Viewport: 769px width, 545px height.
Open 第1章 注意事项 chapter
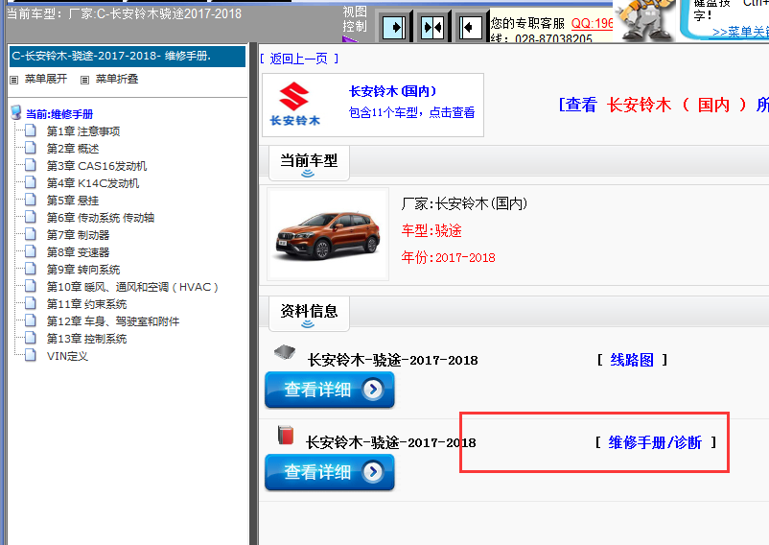pyautogui.click(x=83, y=131)
